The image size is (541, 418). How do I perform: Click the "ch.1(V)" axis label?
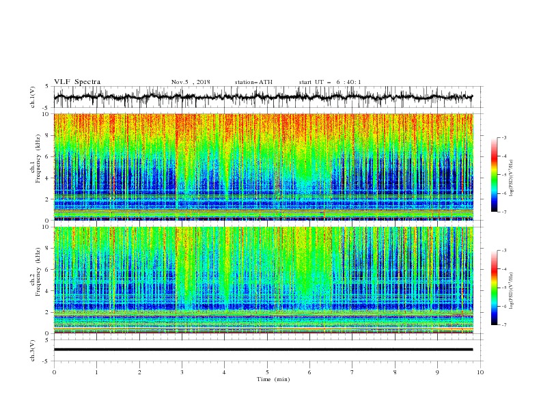click(32, 97)
